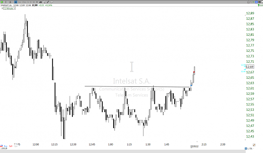Click the 2:15 time axis label
Image resolution: width=263 pixels, height=153 pixels.
click(204, 145)
